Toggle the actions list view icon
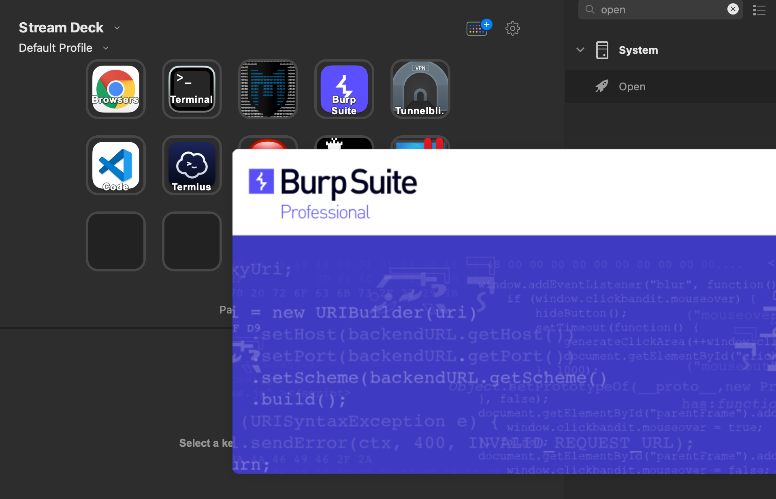 click(x=759, y=10)
